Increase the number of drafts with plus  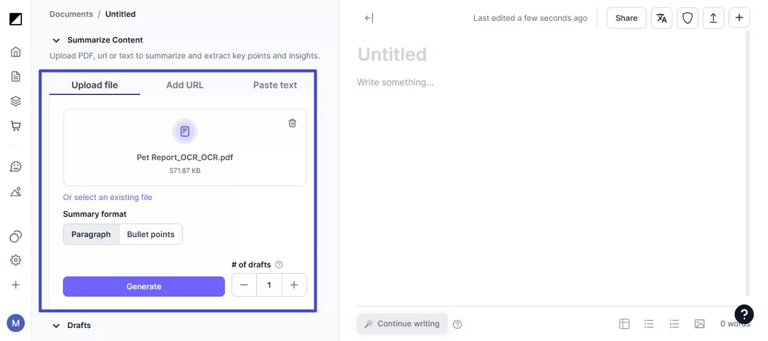point(294,284)
